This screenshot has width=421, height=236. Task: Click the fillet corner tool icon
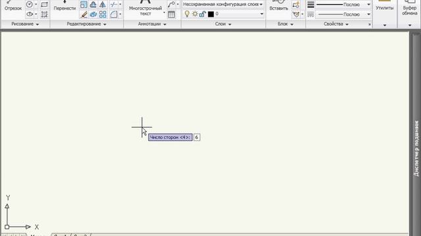point(114,14)
